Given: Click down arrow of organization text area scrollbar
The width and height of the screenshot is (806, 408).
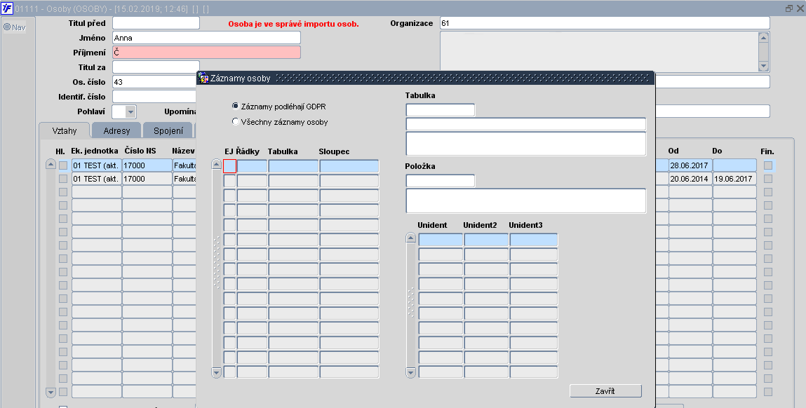Looking at the screenshot, I should point(763,67).
